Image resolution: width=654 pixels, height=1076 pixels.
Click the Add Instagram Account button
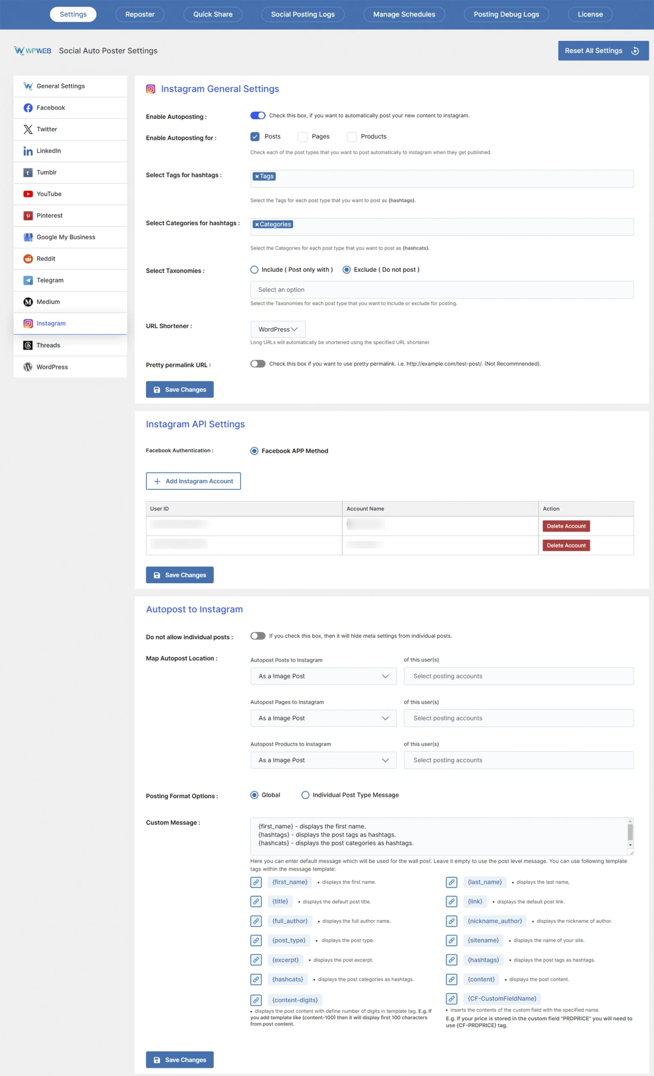pyautogui.click(x=193, y=481)
